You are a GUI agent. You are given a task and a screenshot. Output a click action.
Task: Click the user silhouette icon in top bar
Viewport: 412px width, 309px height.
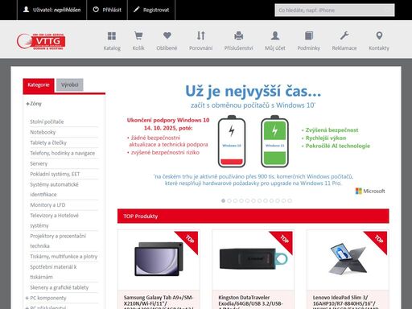pos(26,10)
